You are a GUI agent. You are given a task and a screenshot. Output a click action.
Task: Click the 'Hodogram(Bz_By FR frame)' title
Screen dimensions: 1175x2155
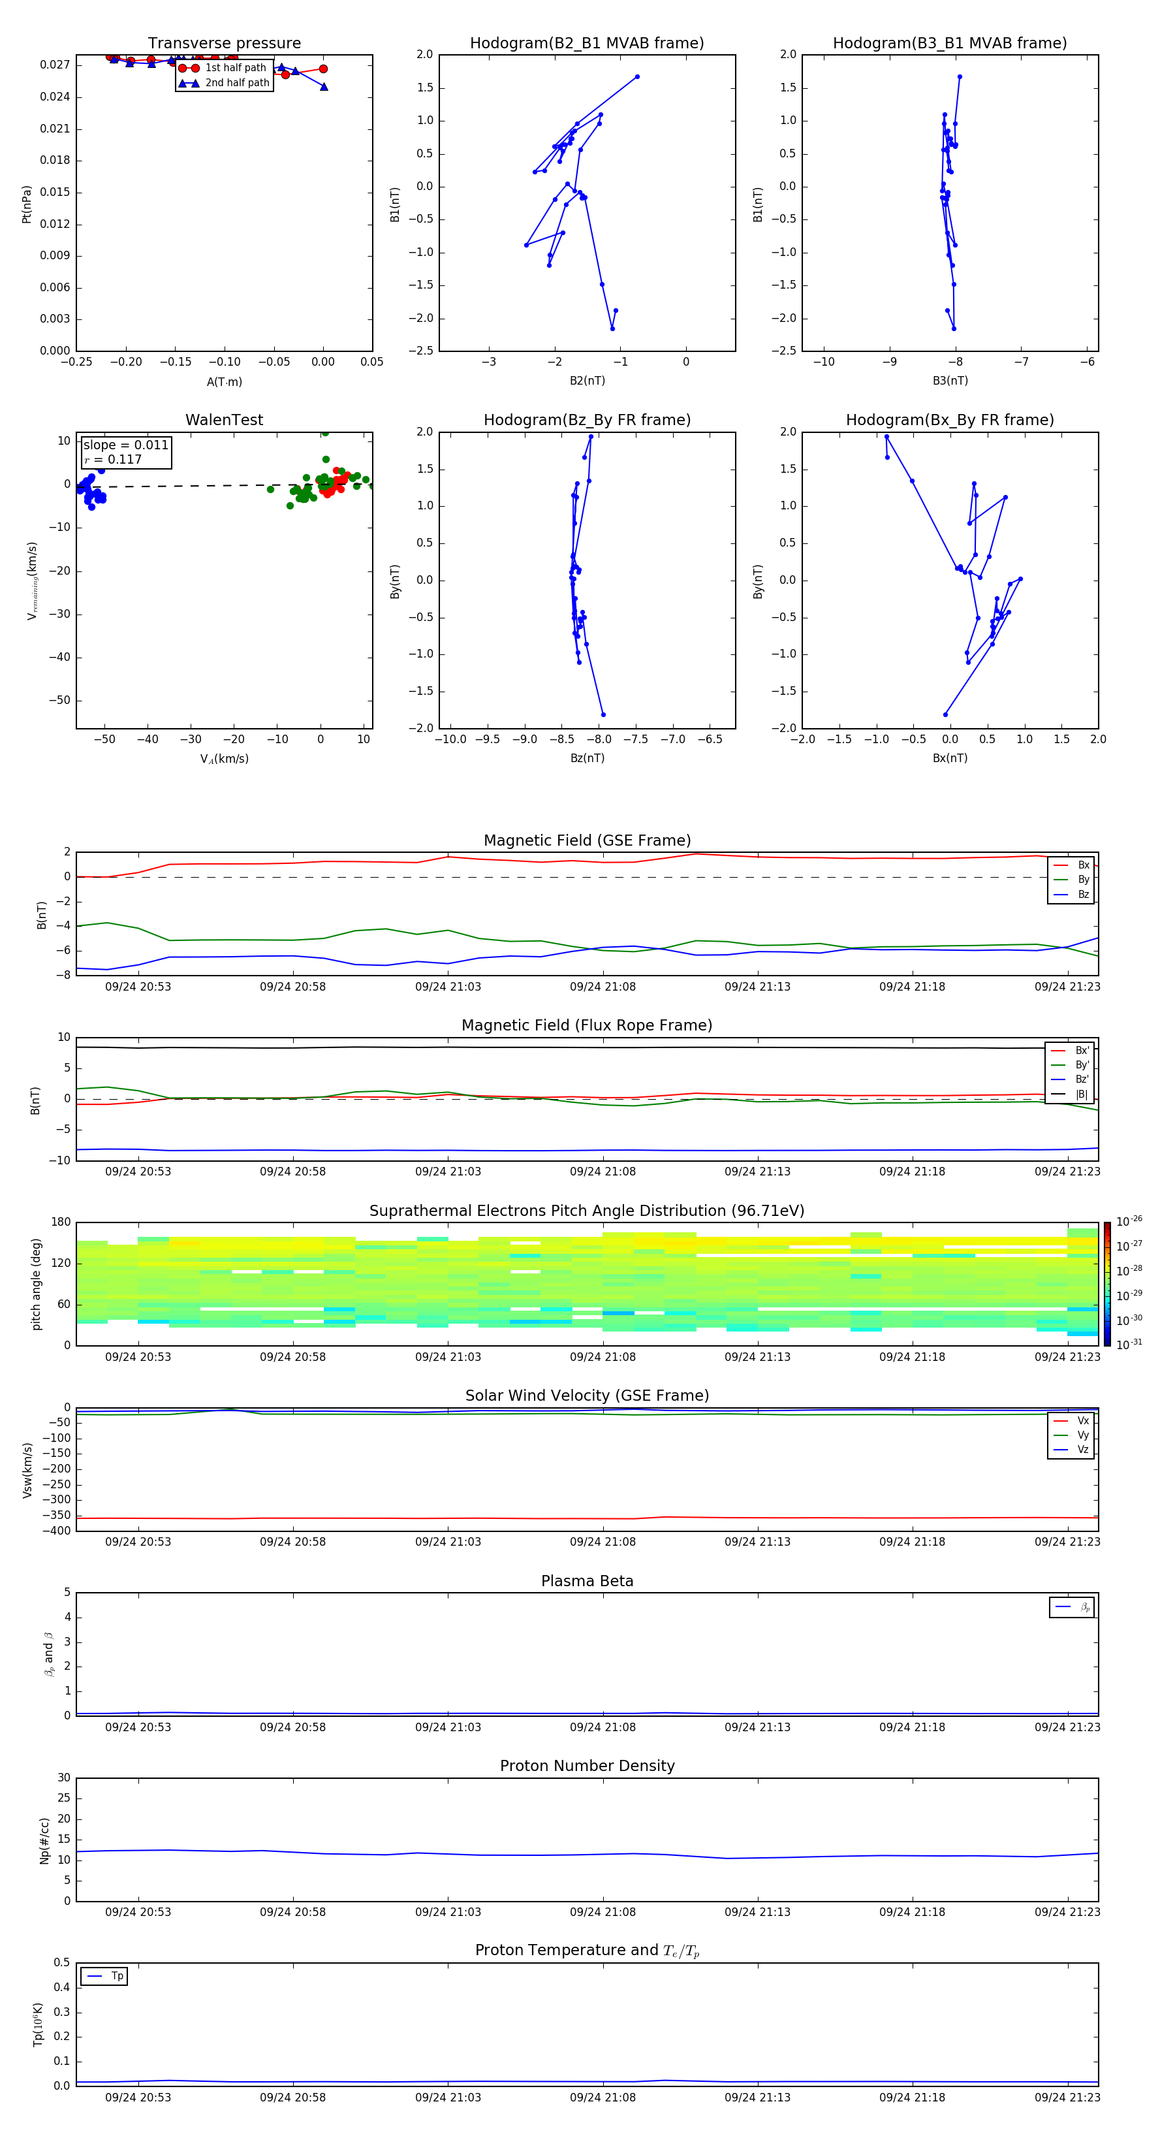point(587,420)
